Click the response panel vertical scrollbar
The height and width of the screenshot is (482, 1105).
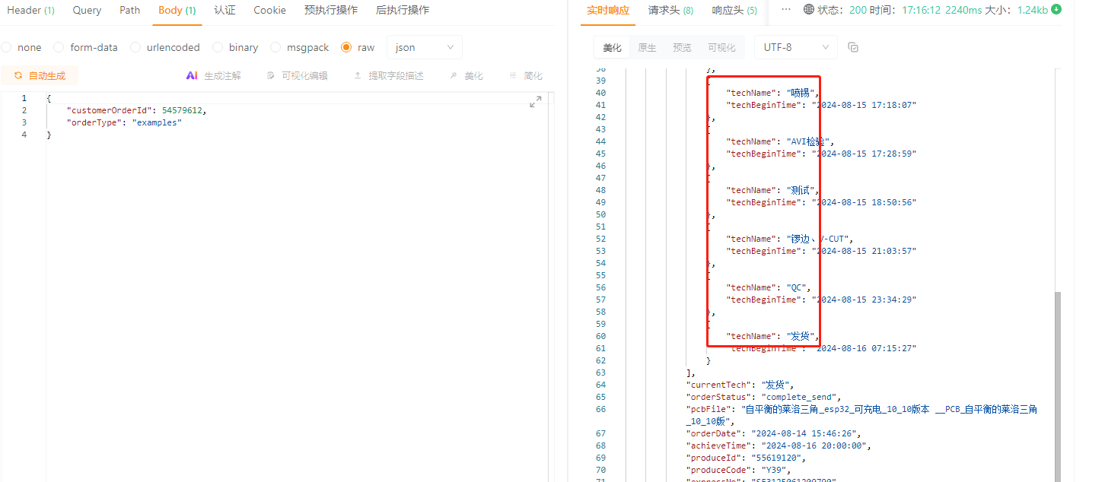click(x=1058, y=380)
